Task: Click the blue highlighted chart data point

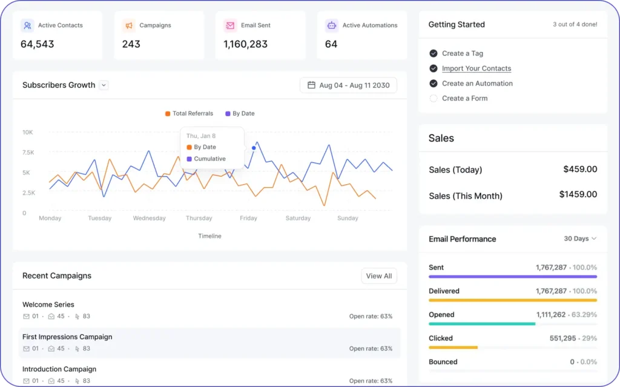Action: click(254, 148)
